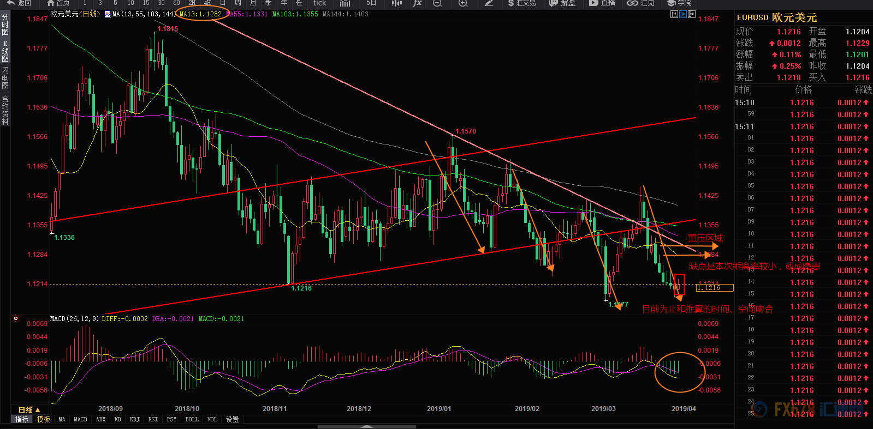Switch to daily 日 period

click(x=223, y=3)
